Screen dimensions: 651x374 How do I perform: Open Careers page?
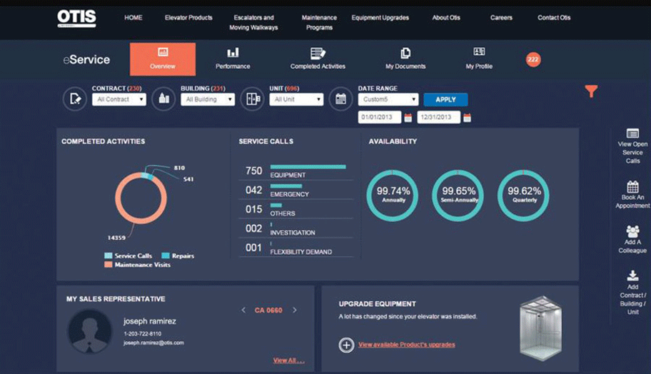501,18
